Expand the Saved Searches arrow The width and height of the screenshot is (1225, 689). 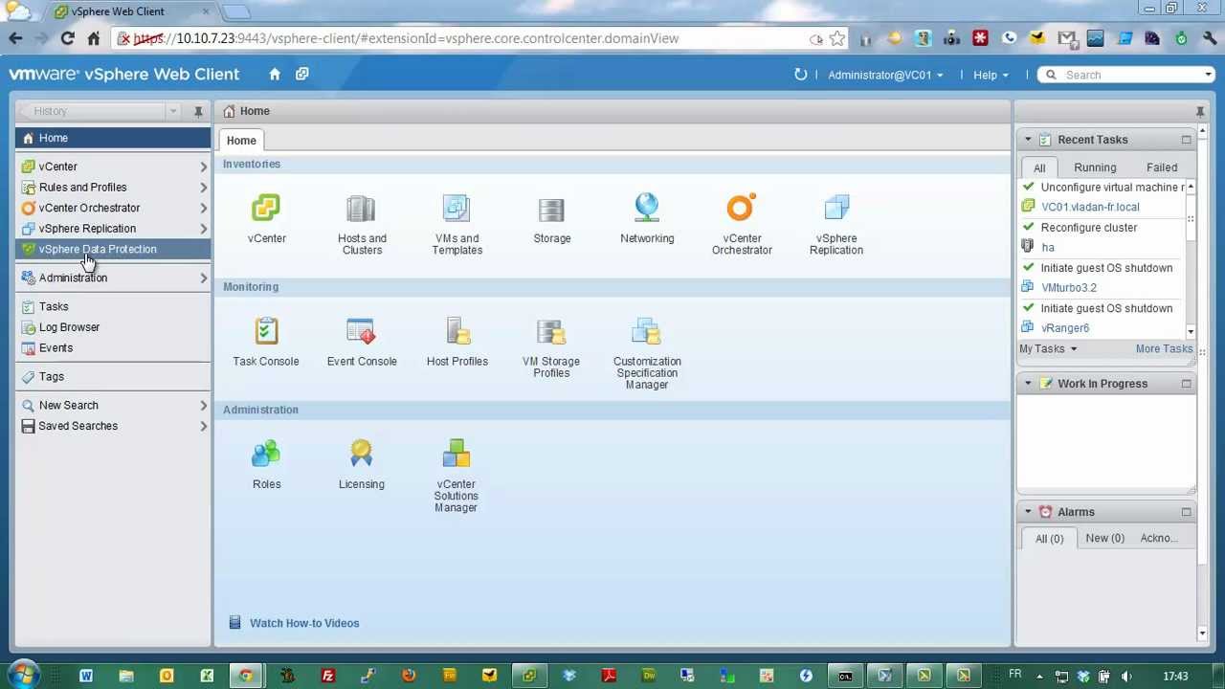click(x=203, y=426)
